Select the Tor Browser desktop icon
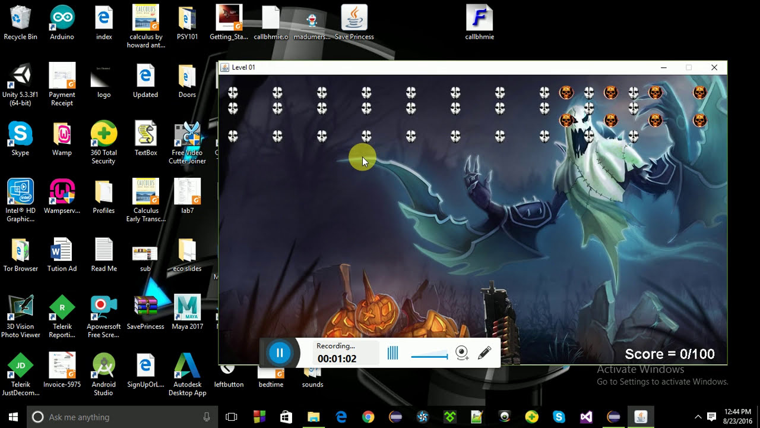Image resolution: width=760 pixels, height=428 pixels. tap(20, 255)
